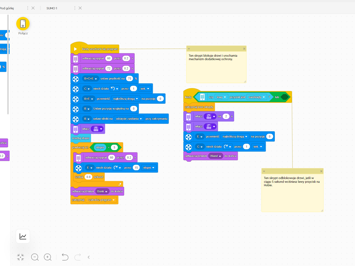Zoom in the canvas
The image size is (355, 266).
[48, 257]
